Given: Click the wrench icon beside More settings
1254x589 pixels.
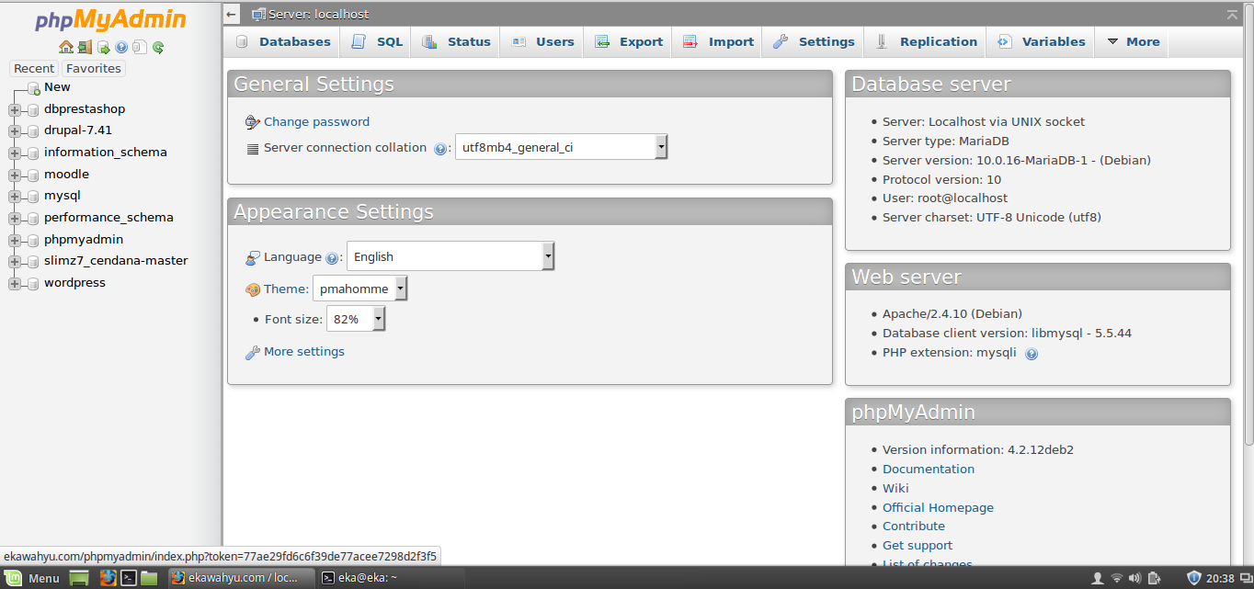Looking at the screenshot, I should [x=253, y=352].
